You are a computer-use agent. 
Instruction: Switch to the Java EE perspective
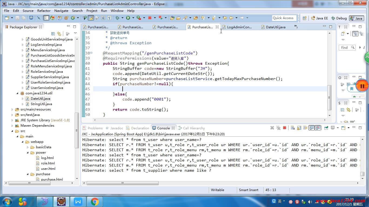coord(319,18)
